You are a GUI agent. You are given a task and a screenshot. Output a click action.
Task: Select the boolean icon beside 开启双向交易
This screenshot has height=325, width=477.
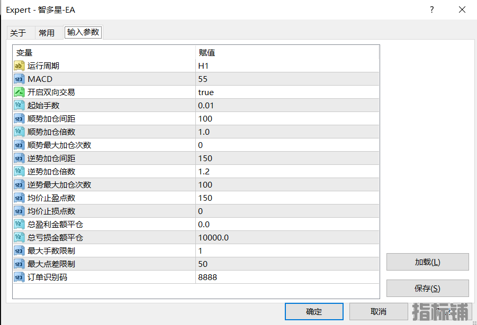(x=19, y=92)
